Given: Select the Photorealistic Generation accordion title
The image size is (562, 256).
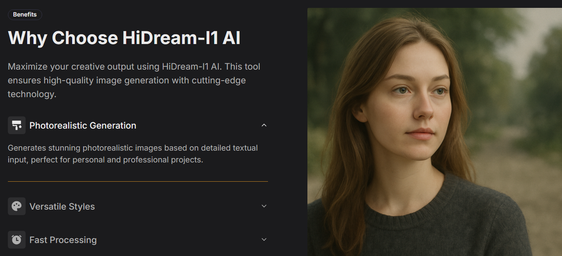Looking at the screenshot, I should pos(83,125).
